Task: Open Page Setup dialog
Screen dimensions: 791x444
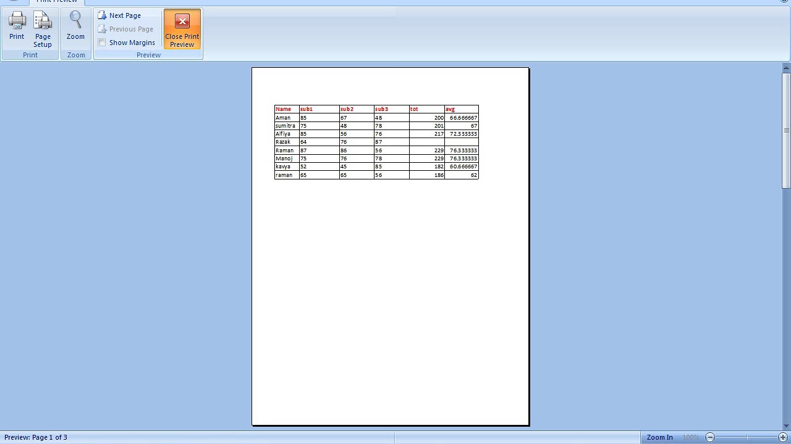Action: (43, 30)
